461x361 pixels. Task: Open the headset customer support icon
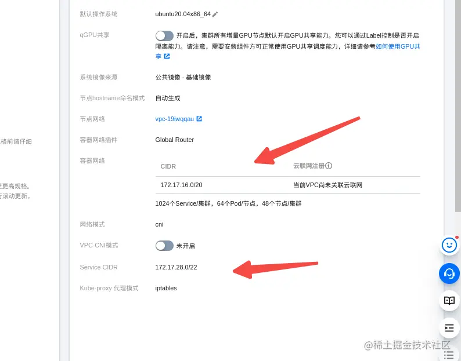pyautogui.click(x=449, y=274)
